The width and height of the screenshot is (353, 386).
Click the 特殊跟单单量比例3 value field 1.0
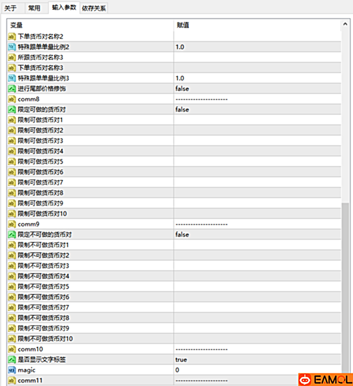click(x=256, y=78)
